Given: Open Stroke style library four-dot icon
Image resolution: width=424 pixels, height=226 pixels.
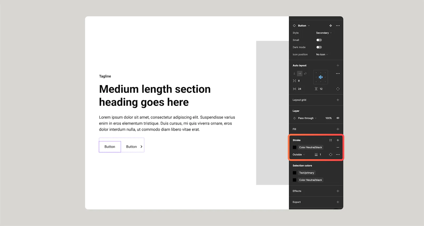Looking at the screenshot, I should point(330,140).
